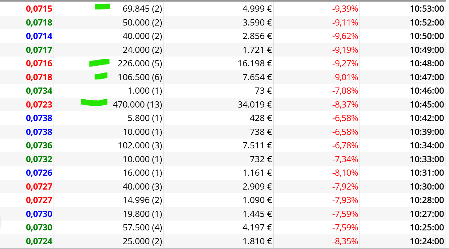Select the green mark next to 470.000 (13)
449x249 pixels.
pos(94,102)
